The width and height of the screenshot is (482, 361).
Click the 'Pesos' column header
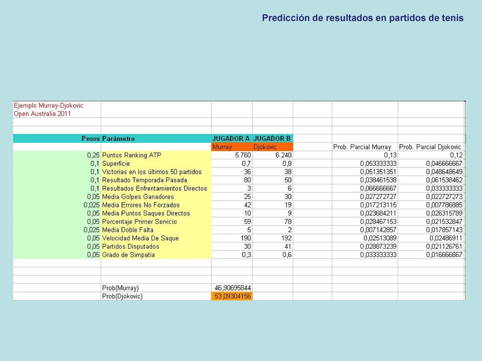91,139
